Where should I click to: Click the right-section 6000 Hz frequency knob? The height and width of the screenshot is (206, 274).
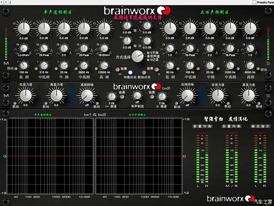251,66
